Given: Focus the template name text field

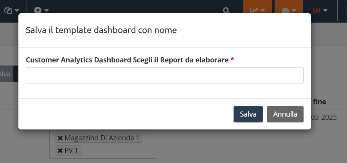Looking at the screenshot, I should coord(164,75).
